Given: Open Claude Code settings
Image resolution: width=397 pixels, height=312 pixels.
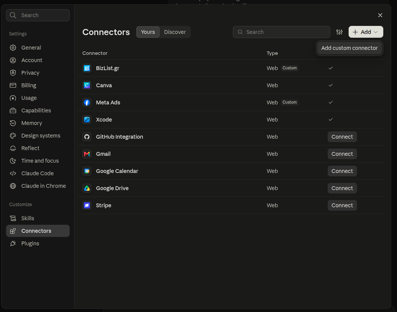Looking at the screenshot, I should pos(38,173).
